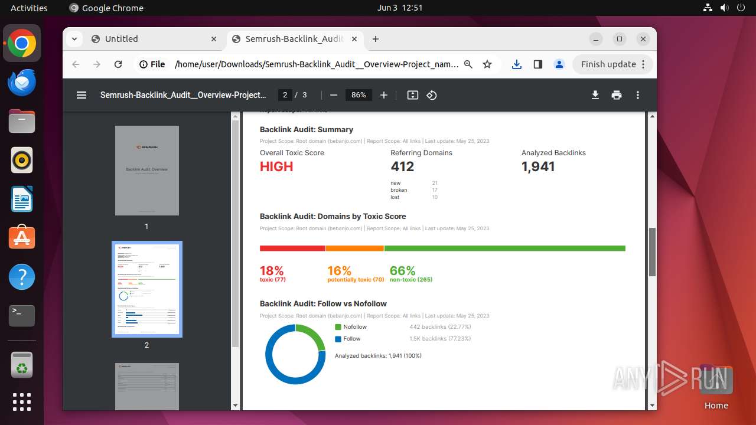Reload the current page
The height and width of the screenshot is (425, 756).
point(118,64)
